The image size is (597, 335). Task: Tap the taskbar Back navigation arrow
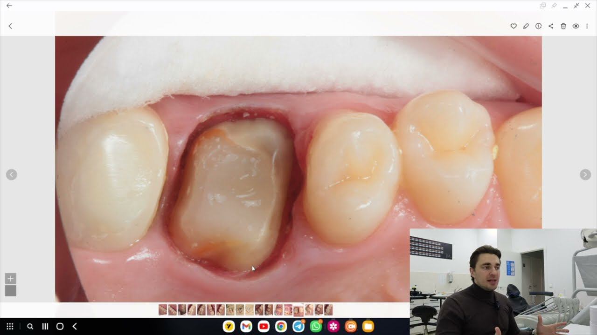pyautogui.click(x=75, y=327)
